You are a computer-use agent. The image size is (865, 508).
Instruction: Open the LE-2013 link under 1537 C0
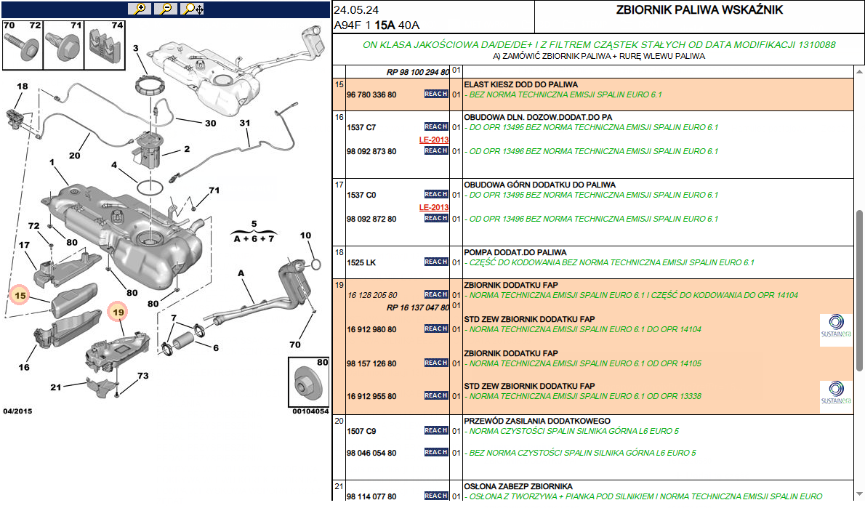(434, 207)
